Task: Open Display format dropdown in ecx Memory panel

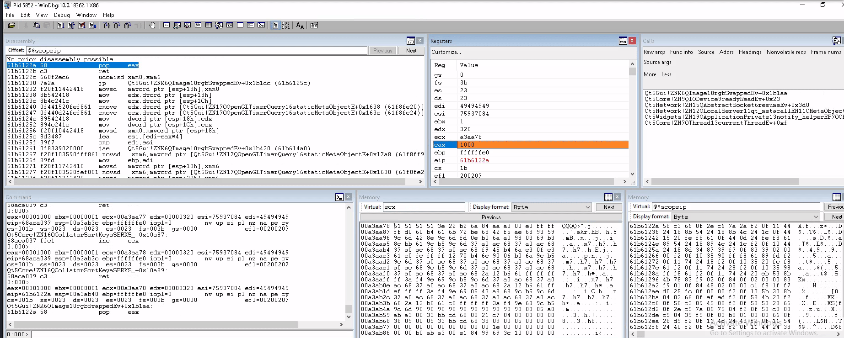Action: (x=552, y=207)
